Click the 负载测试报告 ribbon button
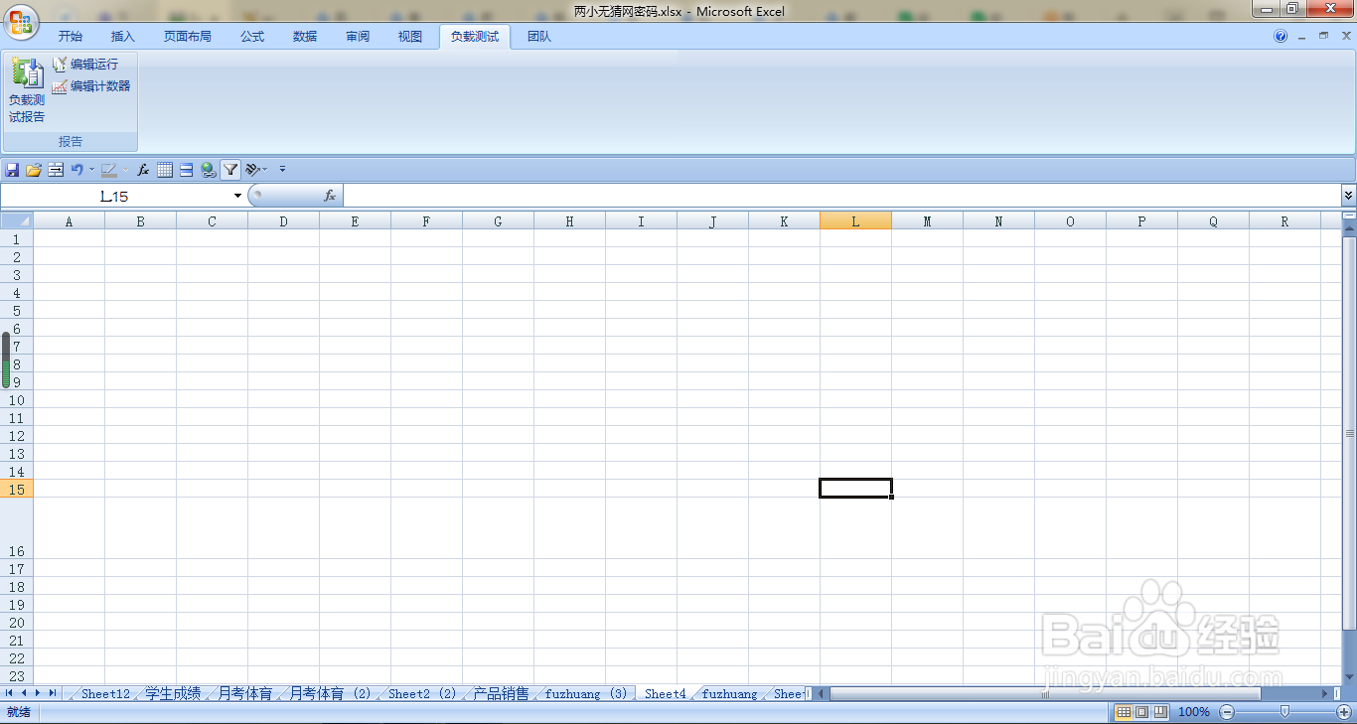Viewport: 1357px width, 724px height. (x=27, y=90)
